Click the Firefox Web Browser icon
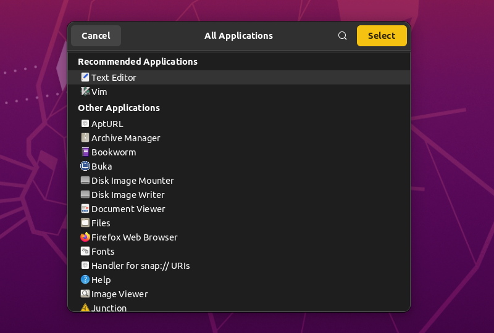Viewport: 494px width, 333px height. click(85, 237)
